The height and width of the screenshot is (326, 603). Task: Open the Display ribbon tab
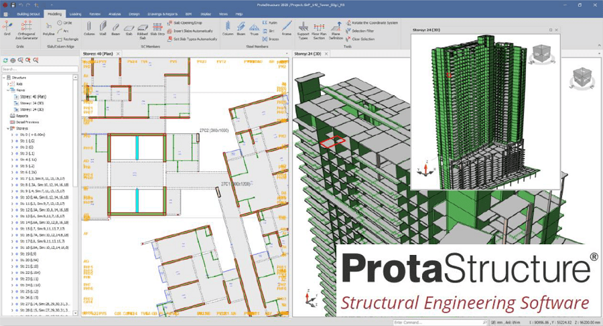pos(206,14)
